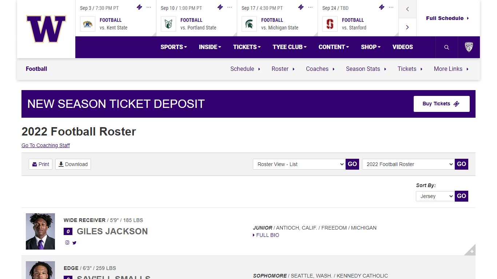Viewport: 497px width, 279px height.
Task: Open the TYEE CLUB menu
Action: 290,47
